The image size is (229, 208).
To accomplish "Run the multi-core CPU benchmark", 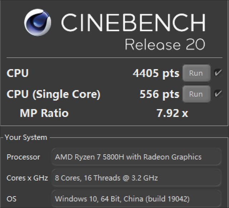I will (x=196, y=73).
